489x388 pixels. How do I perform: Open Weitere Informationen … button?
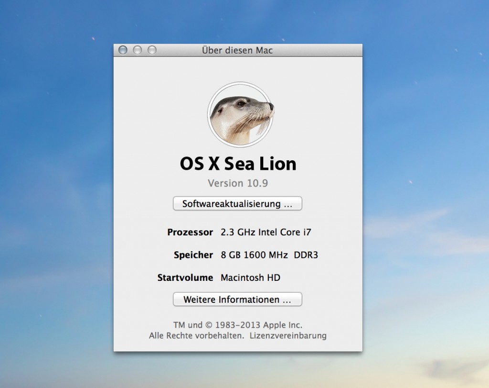pos(237,299)
